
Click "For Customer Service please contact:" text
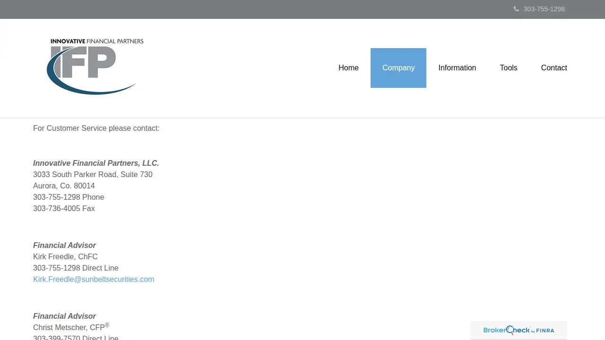[96, 128]
